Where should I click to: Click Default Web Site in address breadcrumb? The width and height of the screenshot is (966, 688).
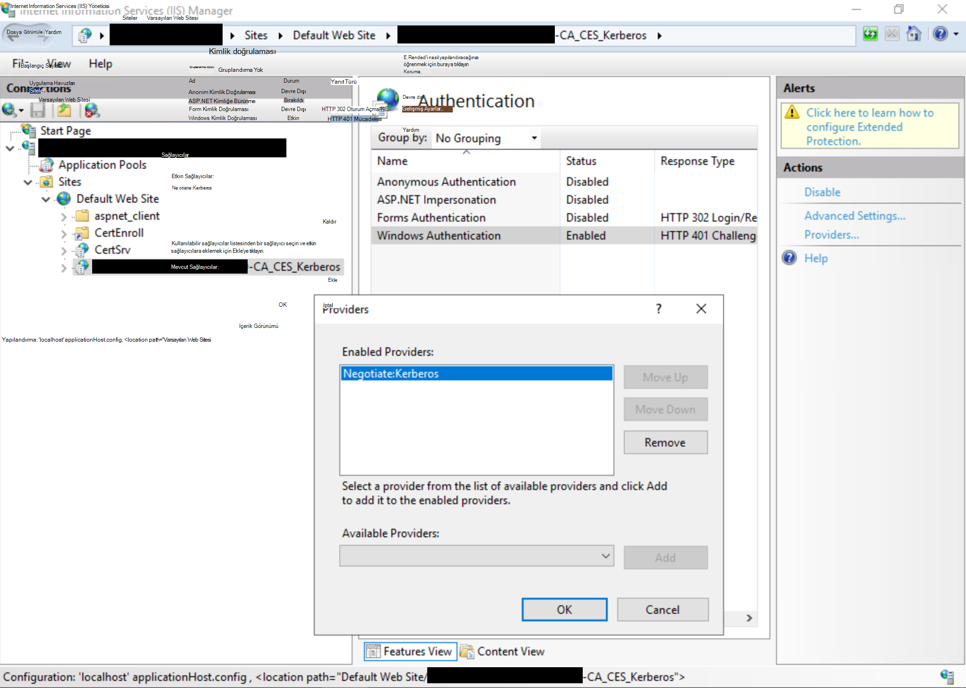(334, 35)
